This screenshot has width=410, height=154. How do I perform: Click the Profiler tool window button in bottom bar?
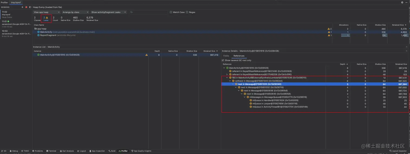point(123,151)
